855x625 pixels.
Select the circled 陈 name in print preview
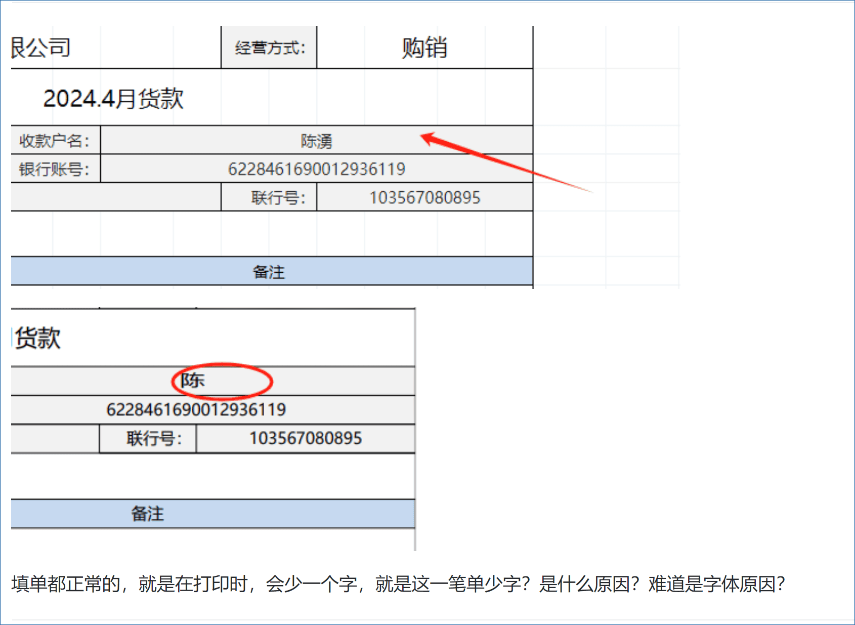pos(193,380)
